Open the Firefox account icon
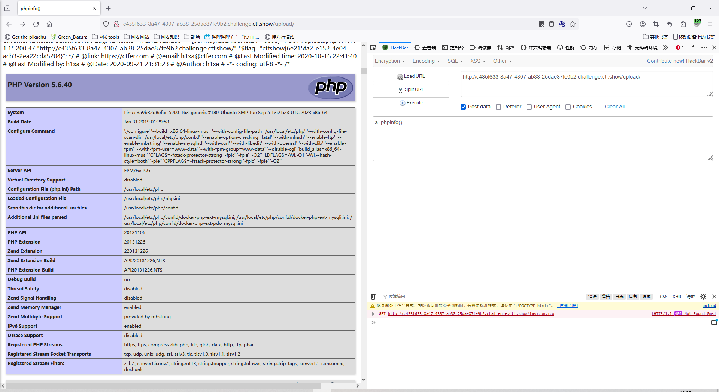 coord(643,24)
